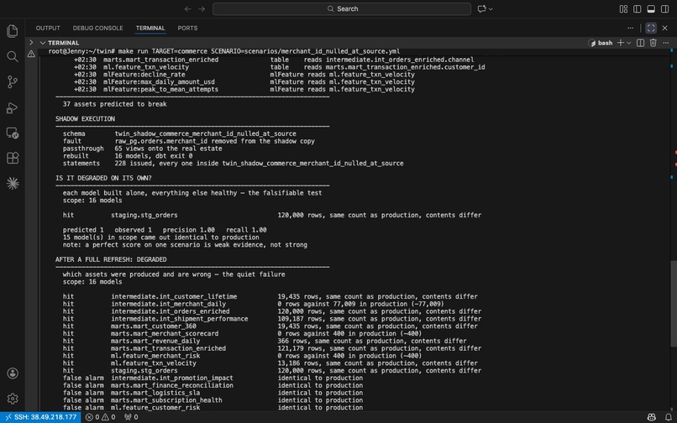Kill the terminal with trash icon
The height and width of the screenshot is (423, 677).
pos(653,43)
